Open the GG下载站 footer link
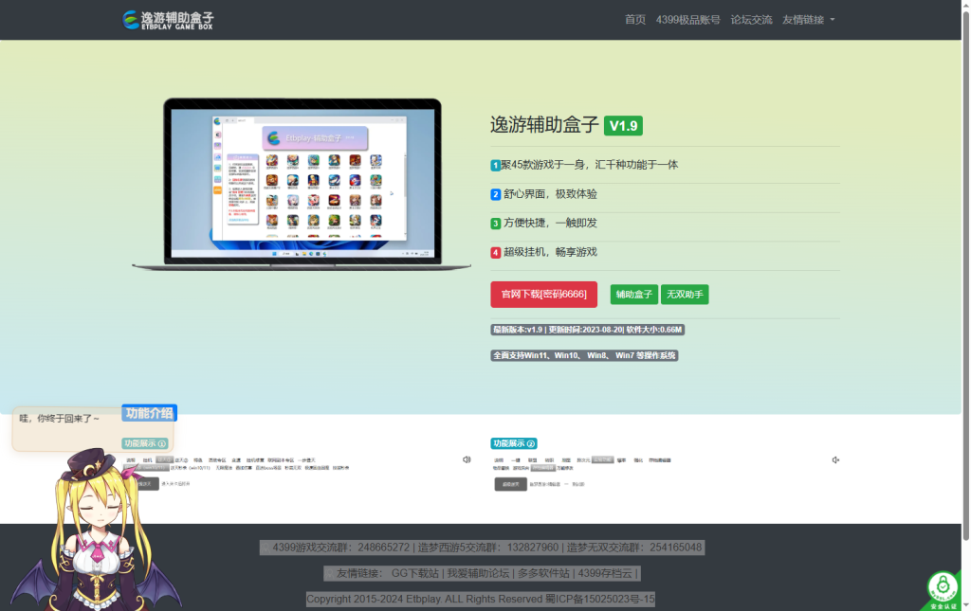Viewport: 971px width, 611px height. (x=414, y=573)
